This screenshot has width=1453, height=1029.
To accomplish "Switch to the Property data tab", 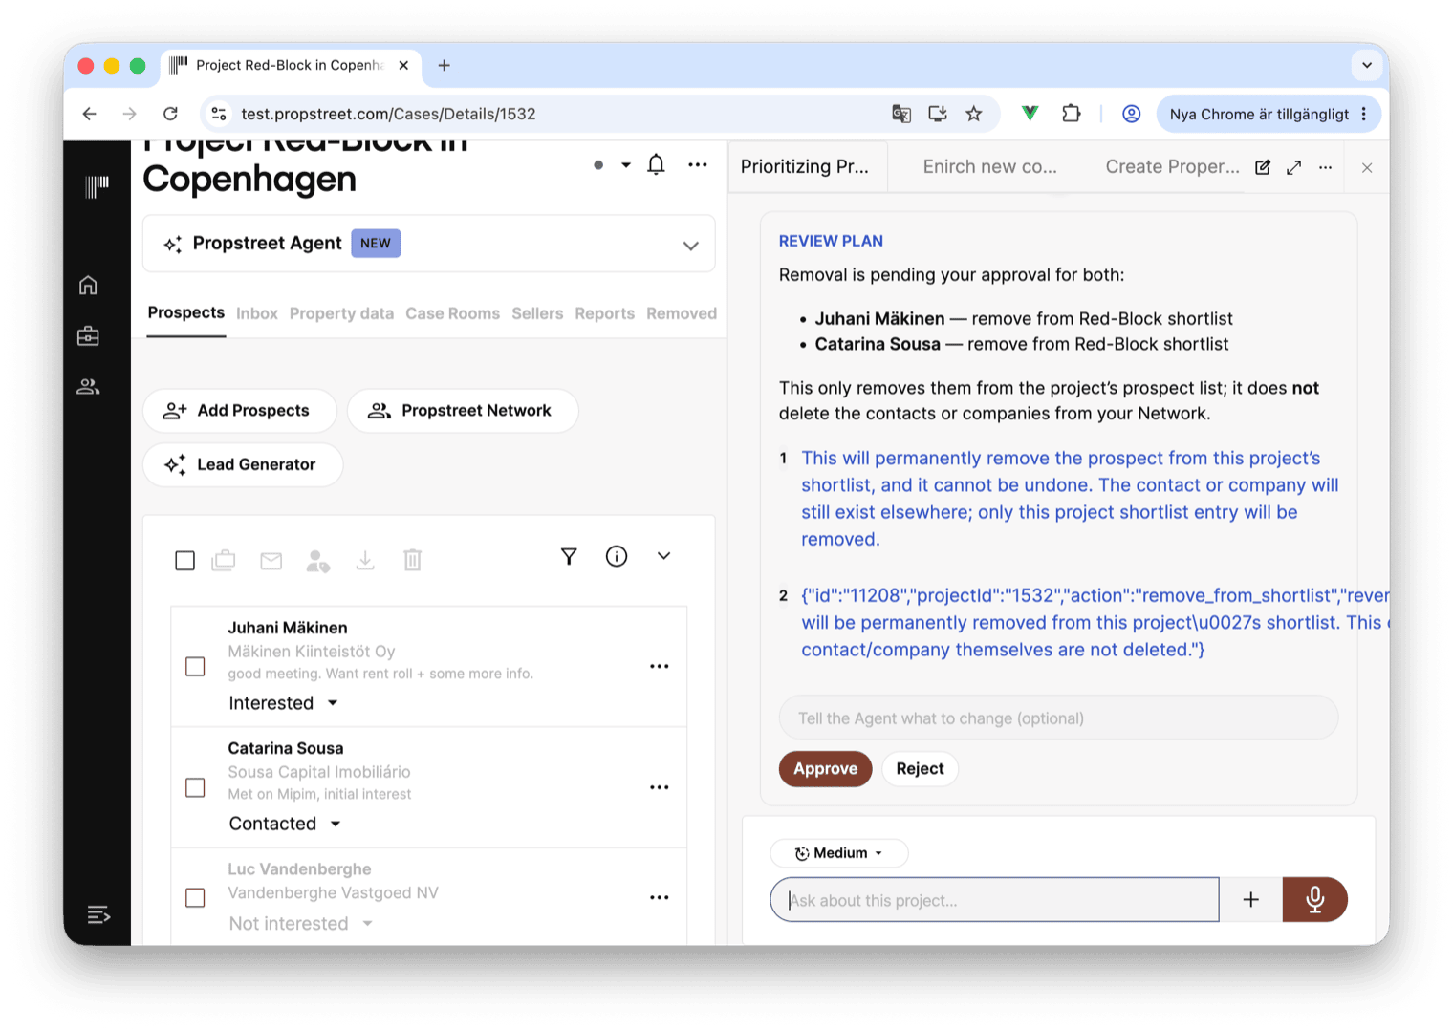I will (x=341, y=313).
